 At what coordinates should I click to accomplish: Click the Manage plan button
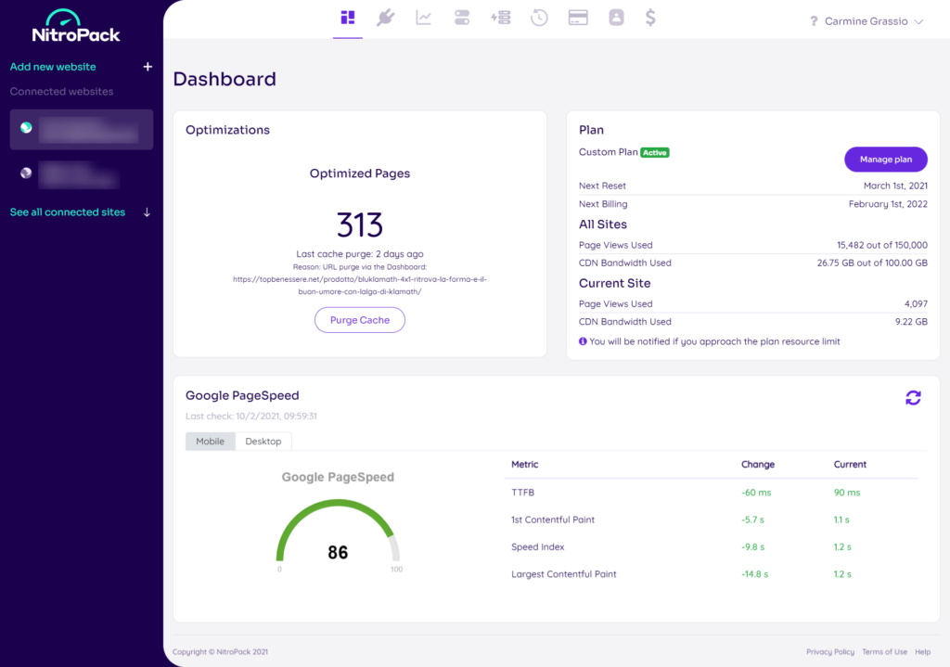coord(886,160)
